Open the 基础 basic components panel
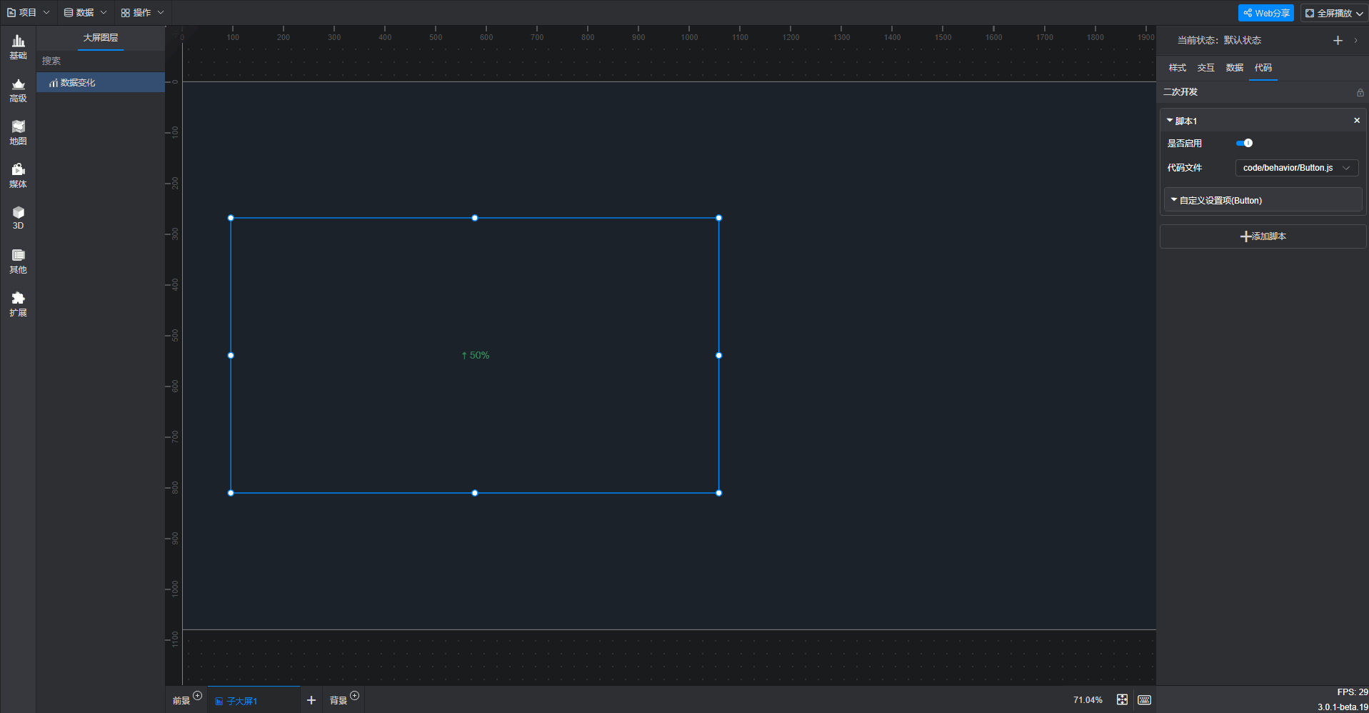Image resolution: width=1369 pixels, height=713 pixels. (18, 47)
